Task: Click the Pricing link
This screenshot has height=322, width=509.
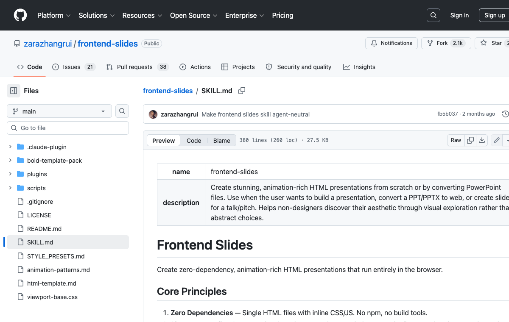Action: click(x=282, y=15)
